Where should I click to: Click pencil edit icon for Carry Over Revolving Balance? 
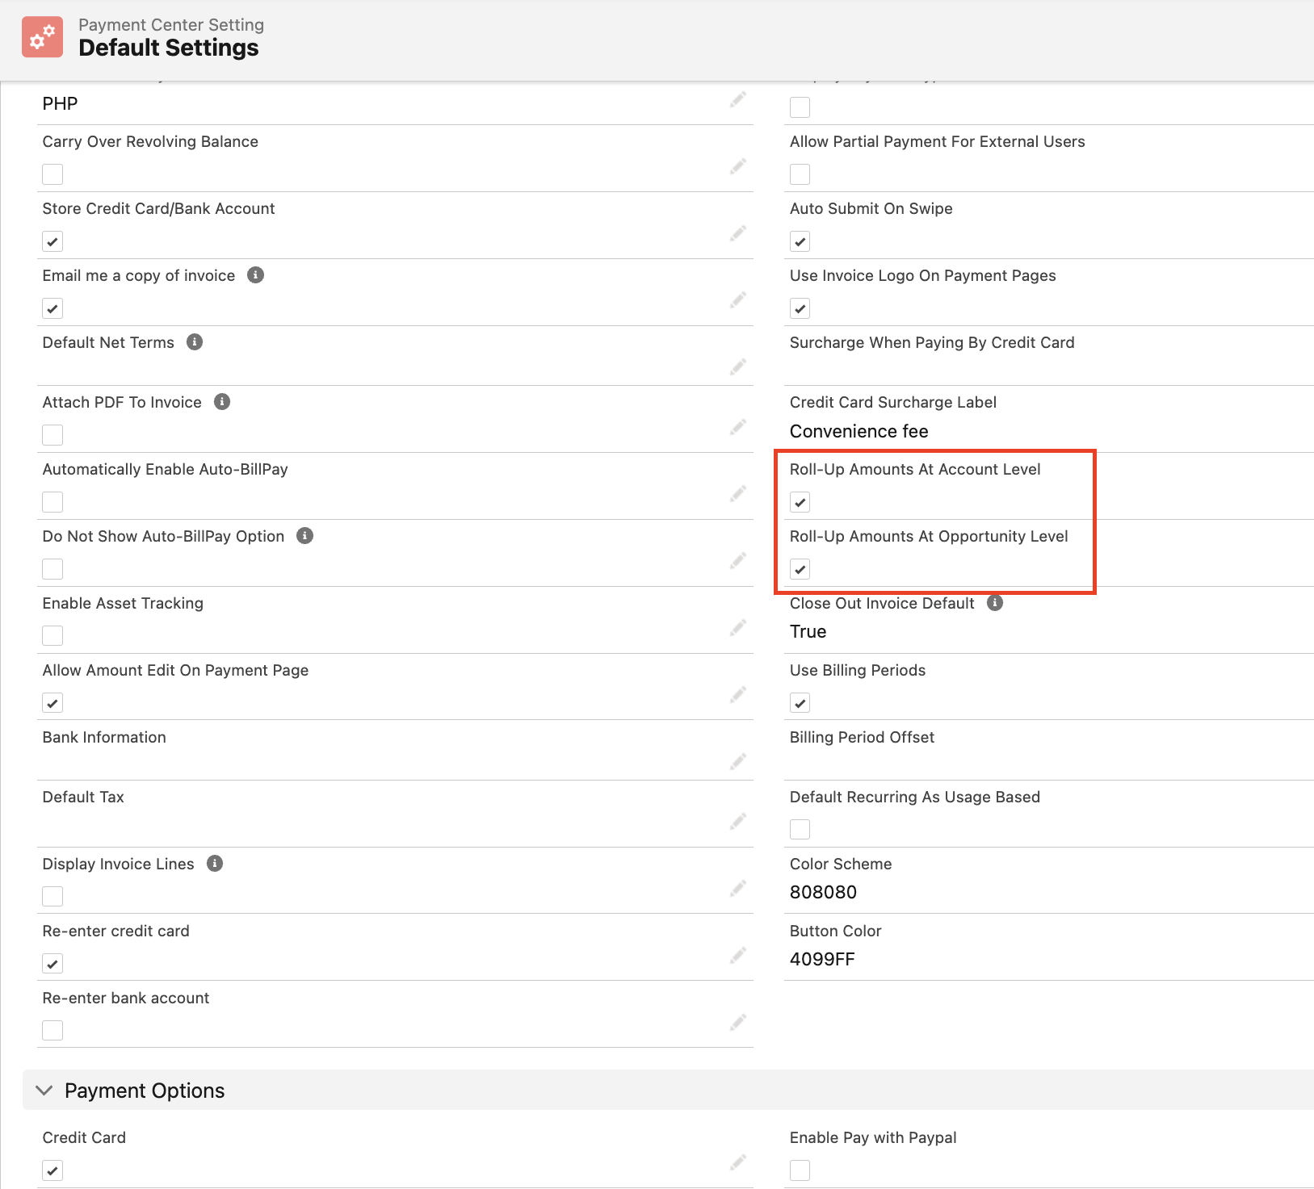point(737,167)
